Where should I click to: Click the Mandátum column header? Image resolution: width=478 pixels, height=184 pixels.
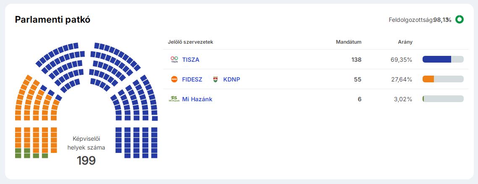pyautogui.click(x=349, y=42)
